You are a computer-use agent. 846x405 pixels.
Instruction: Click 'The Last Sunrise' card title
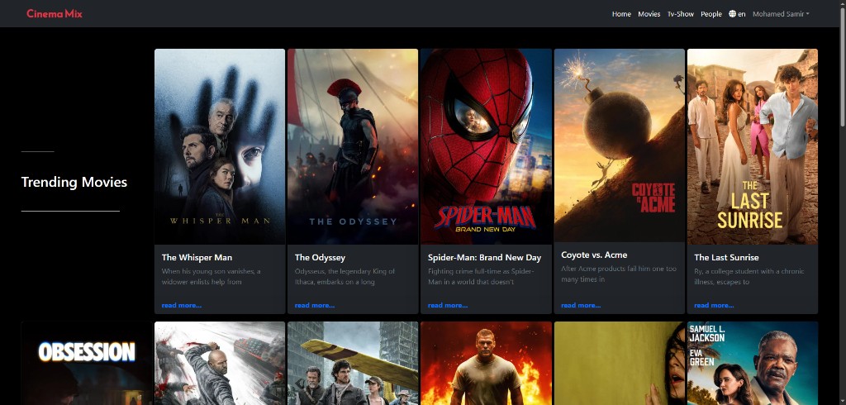(726, 258)
